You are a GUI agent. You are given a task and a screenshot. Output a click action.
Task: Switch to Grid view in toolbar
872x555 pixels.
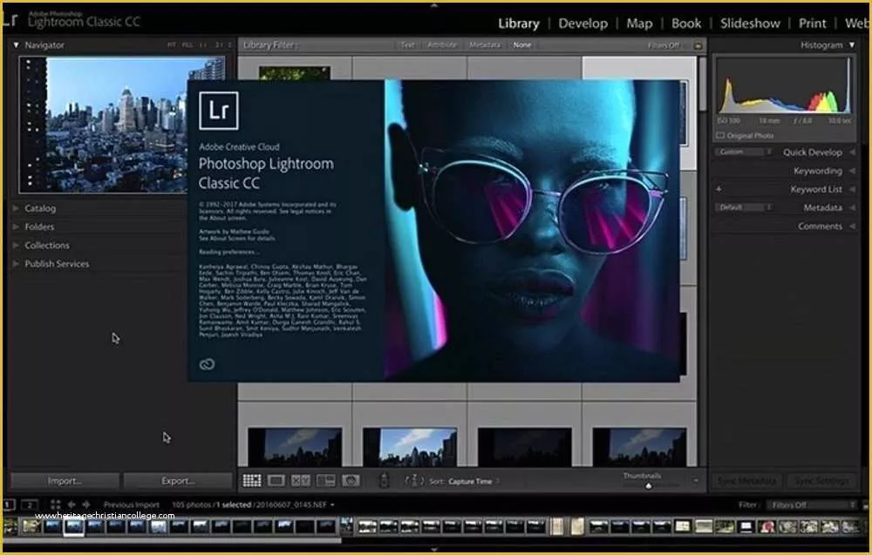tap(252, 481)
